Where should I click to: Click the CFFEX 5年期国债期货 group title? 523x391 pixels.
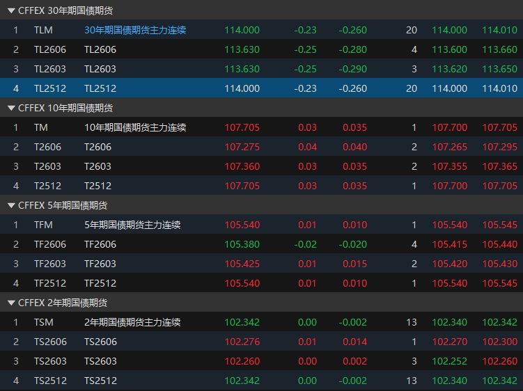63,205
